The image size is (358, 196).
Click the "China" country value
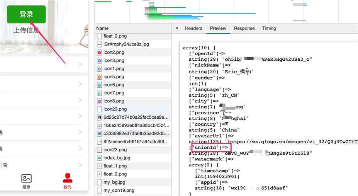[229, 130]
